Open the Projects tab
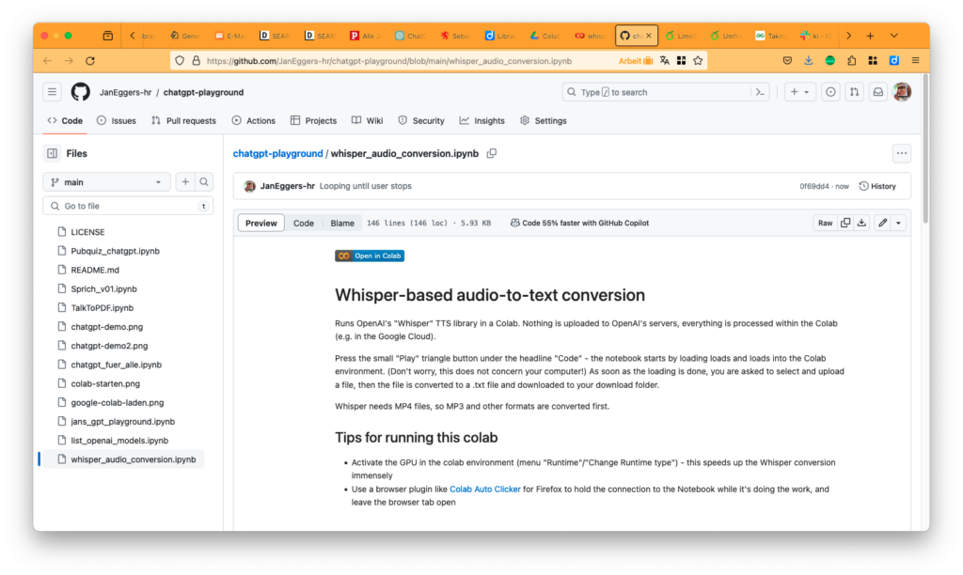963x575 pixels. tap(313, 121)
